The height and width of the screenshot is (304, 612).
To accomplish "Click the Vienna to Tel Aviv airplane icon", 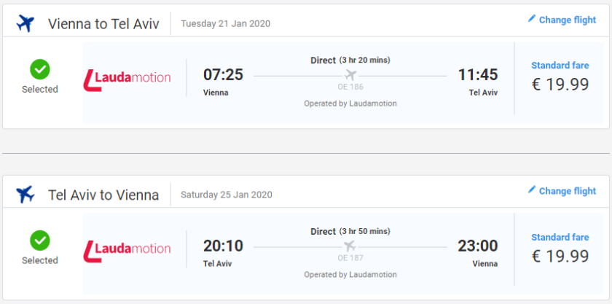I will (25, 23).
